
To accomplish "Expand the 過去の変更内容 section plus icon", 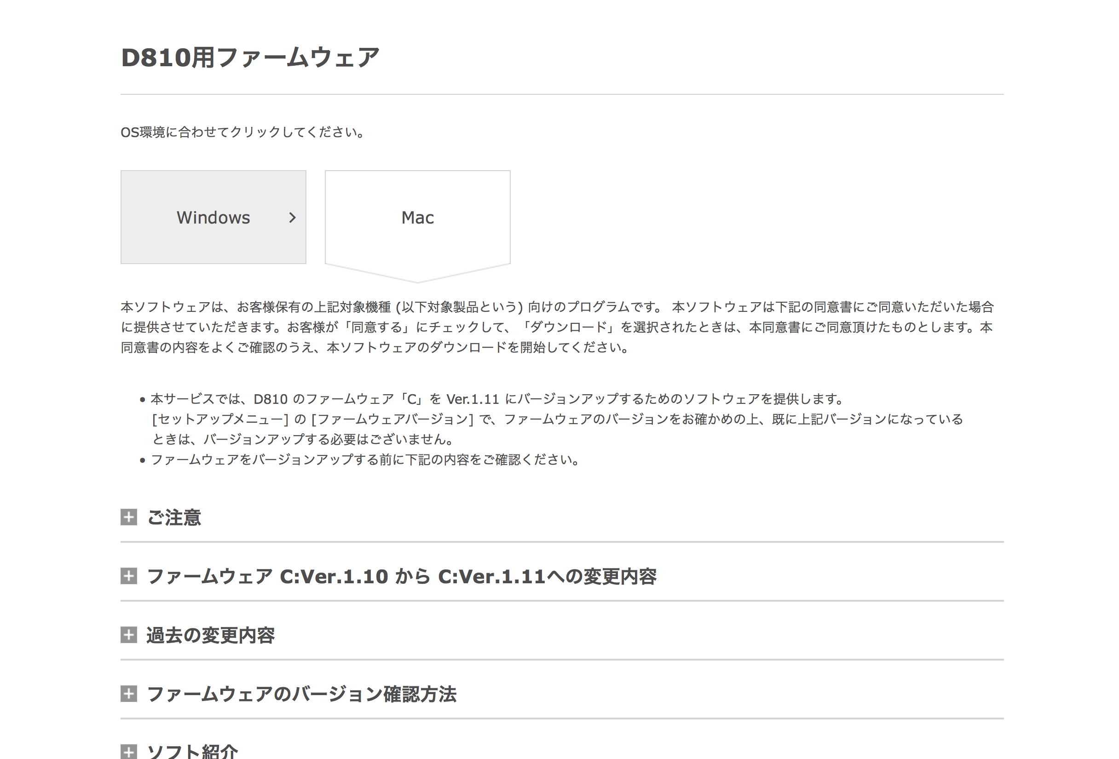I will [x=128, y=635].
